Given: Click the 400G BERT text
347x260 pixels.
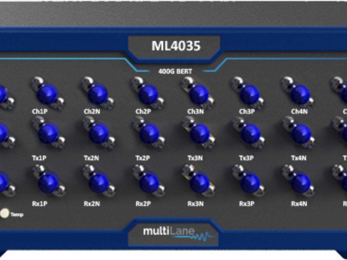Looking at the screenshot, I should 175,71.
